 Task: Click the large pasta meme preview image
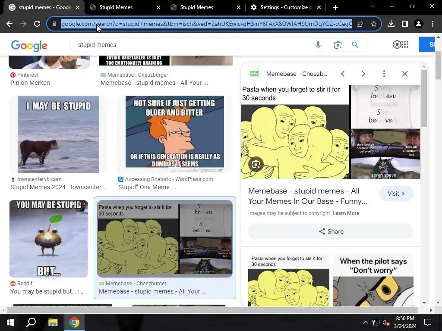[x=331, y=132]
